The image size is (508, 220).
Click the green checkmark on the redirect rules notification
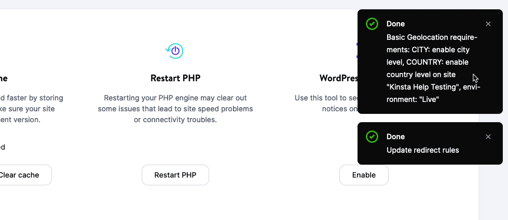[x=372, y=137]
